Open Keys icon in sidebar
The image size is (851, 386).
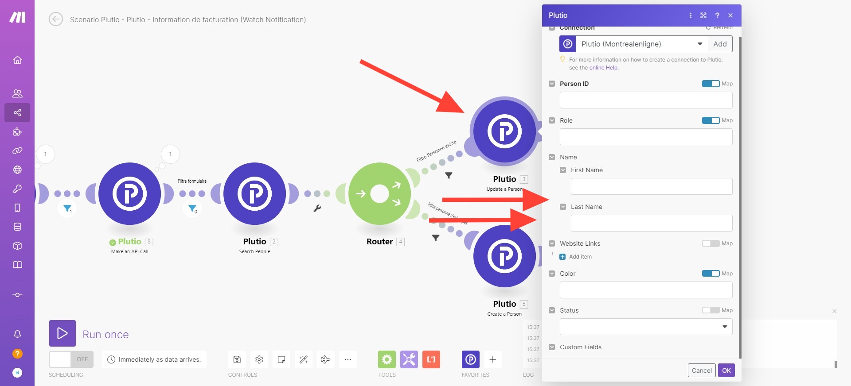pos(17,189)
